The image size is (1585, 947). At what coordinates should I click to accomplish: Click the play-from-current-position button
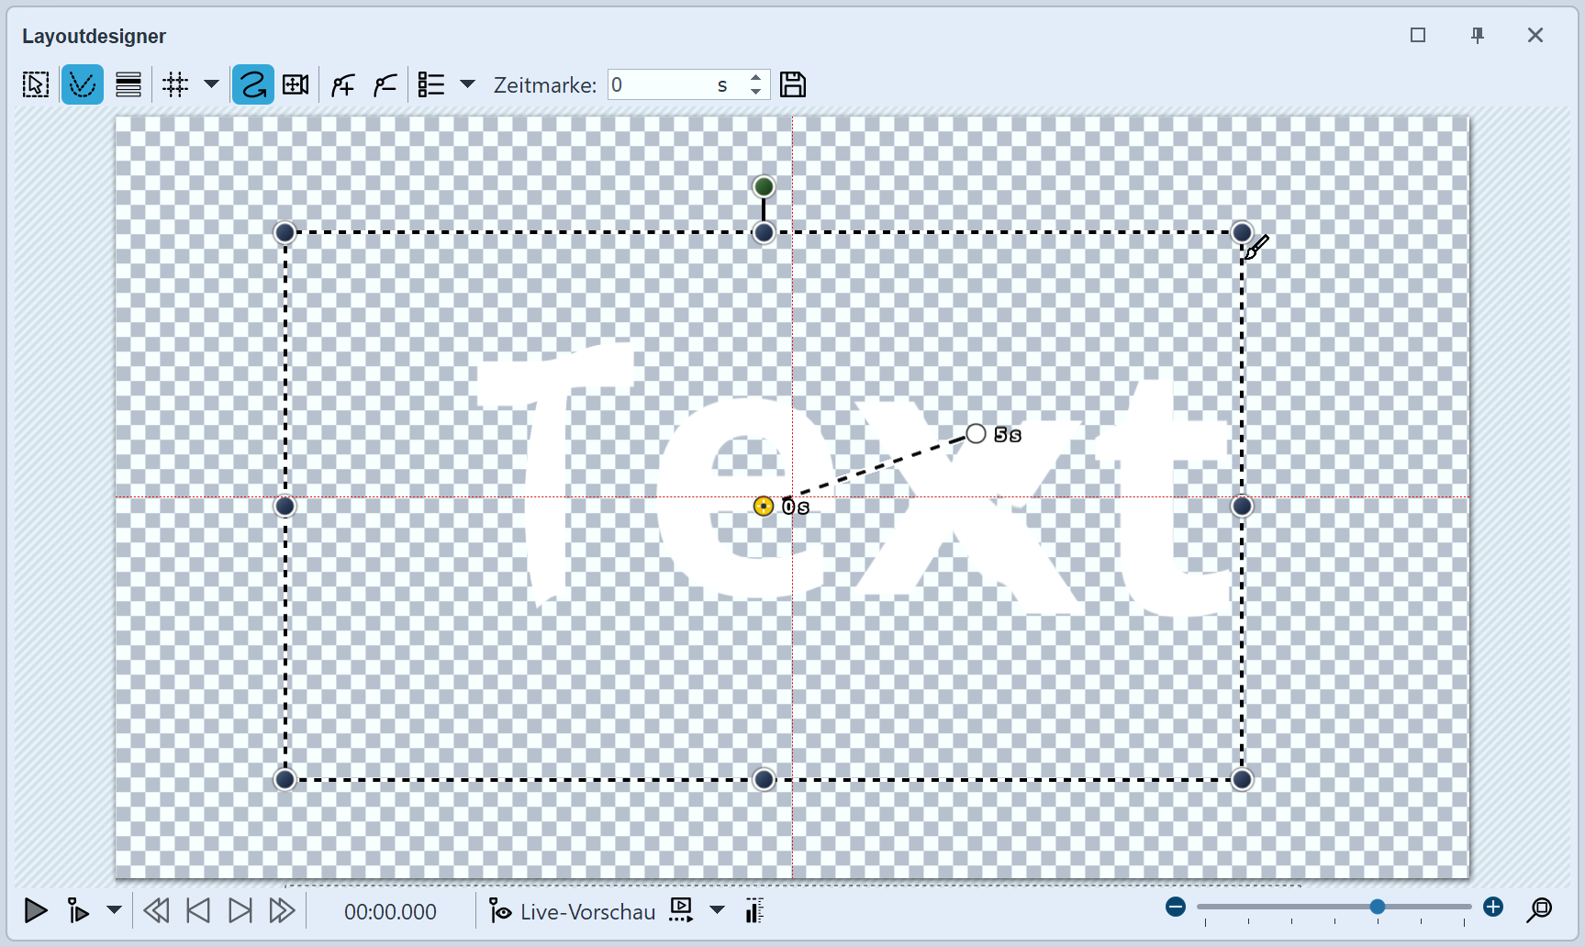pyautogui.click(x=78, y=911)
